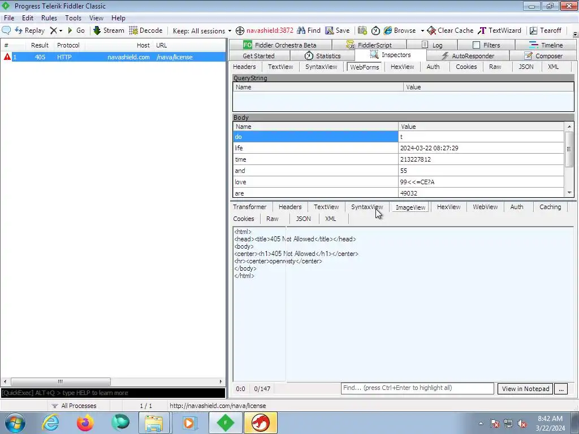Click Browse to launch Internet Explorer

click(x=400, y=31)
